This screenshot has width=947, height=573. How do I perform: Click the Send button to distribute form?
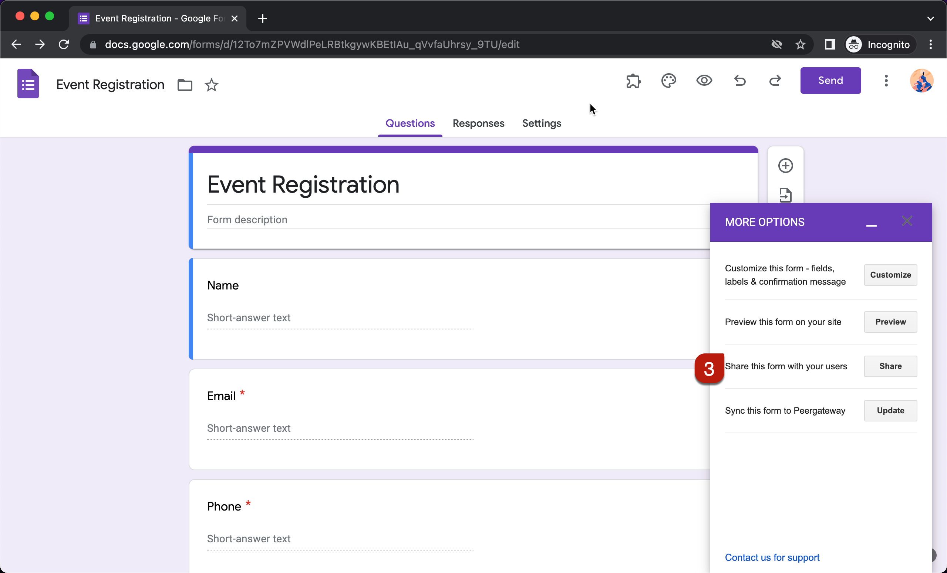tap(830, 81)
